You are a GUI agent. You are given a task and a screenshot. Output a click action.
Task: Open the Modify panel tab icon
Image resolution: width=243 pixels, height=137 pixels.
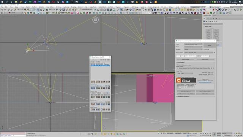207,19
